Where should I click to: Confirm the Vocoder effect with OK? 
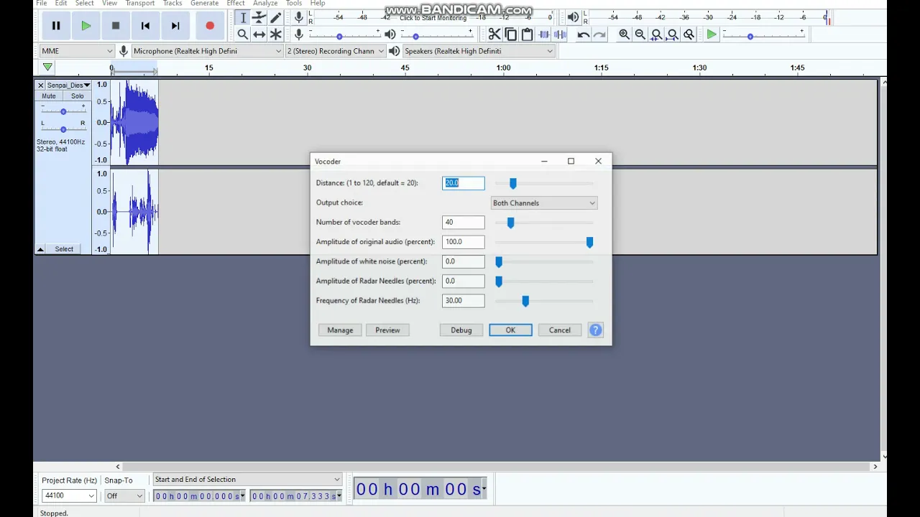coord(510,330)
